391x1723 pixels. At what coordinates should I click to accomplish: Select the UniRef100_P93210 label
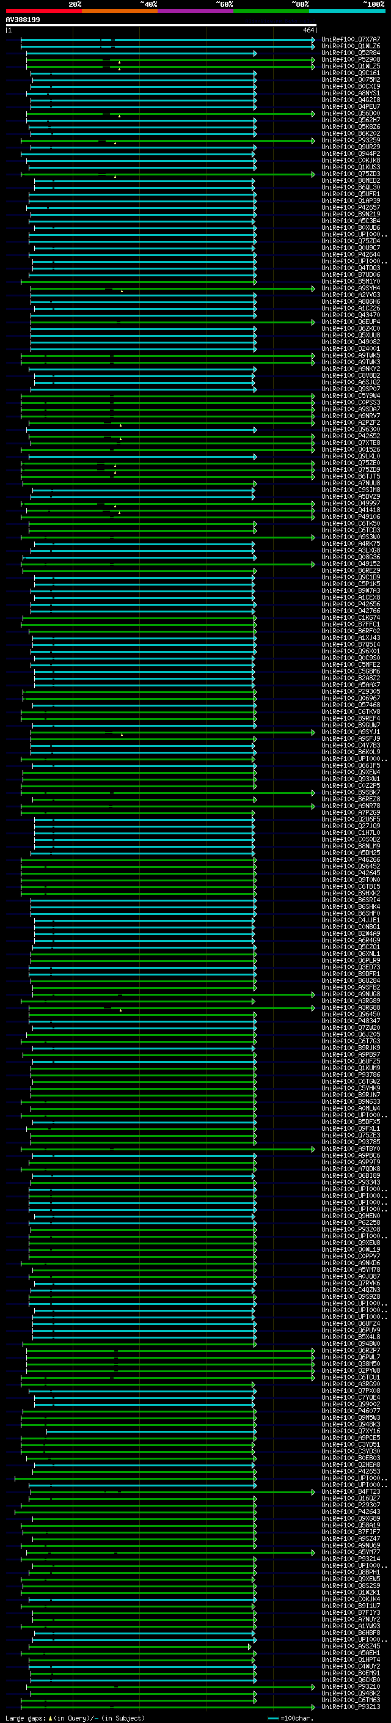point(351,1686)
